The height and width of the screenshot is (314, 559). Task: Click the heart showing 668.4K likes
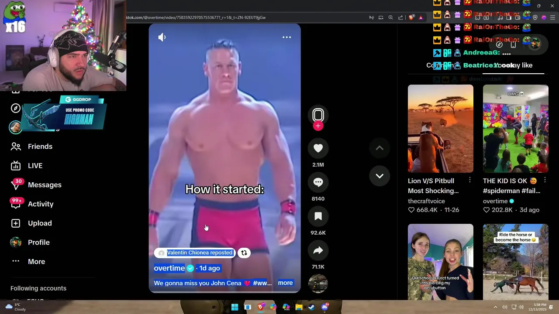click(x=411, y=210)
